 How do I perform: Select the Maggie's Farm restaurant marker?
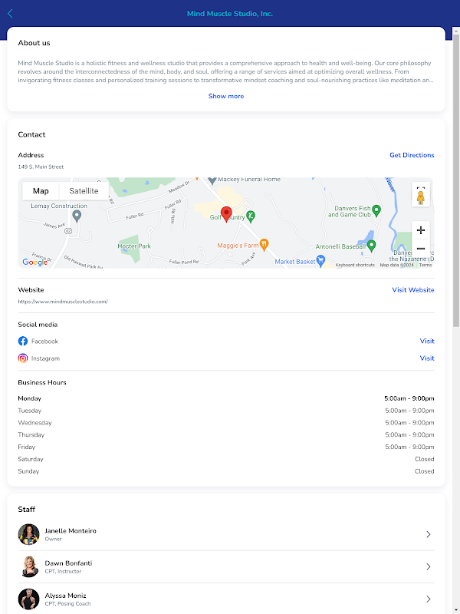[264, 244]
